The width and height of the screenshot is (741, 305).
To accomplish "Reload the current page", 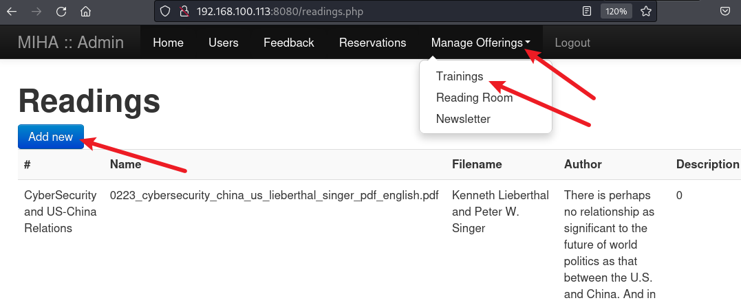I will click(61, 12).
